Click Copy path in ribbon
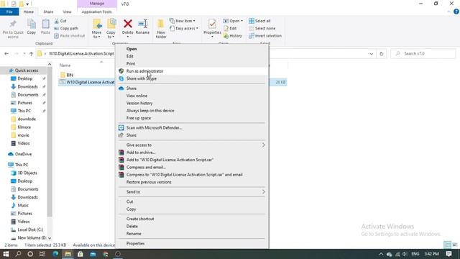 point(66,29)
